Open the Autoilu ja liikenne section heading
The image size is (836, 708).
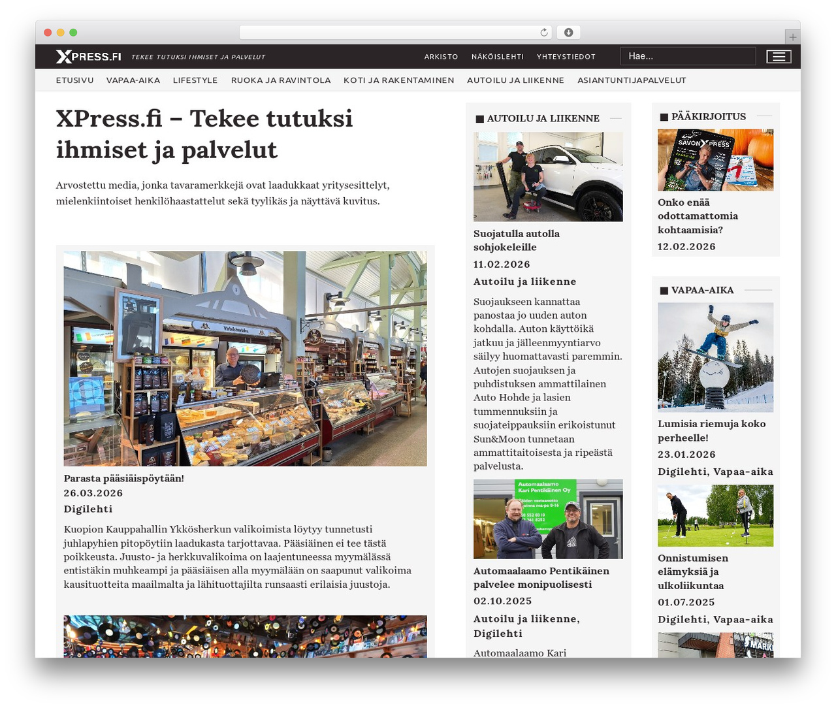(x=543, y=118)
